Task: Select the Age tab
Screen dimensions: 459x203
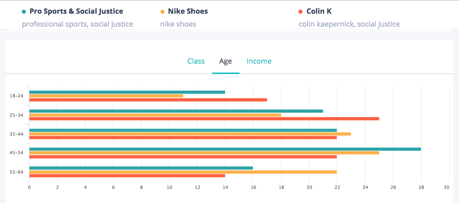Action: pyautogui.click(x=225, y=61)
